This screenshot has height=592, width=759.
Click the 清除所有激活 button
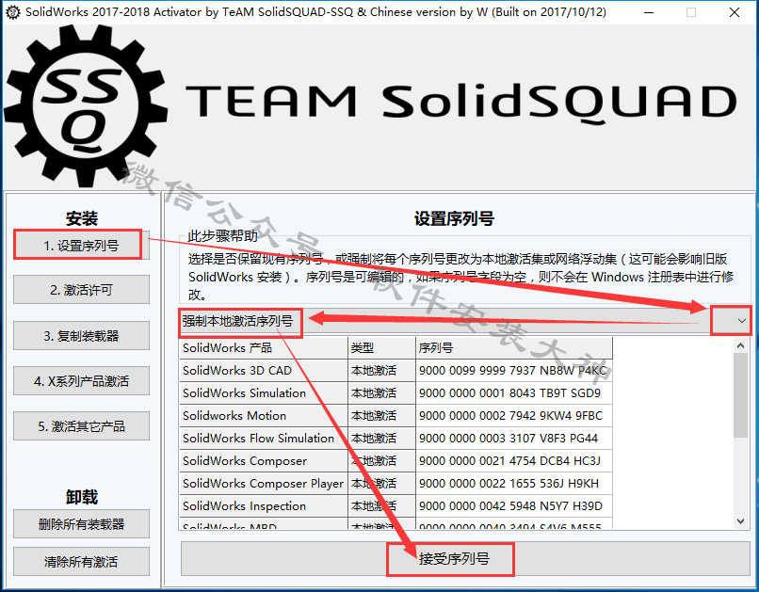[x=81, y=562]
